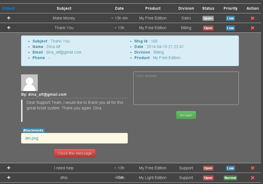The image size is (263, 184).
Task: Click the Action column header
Action: point(253,8)
